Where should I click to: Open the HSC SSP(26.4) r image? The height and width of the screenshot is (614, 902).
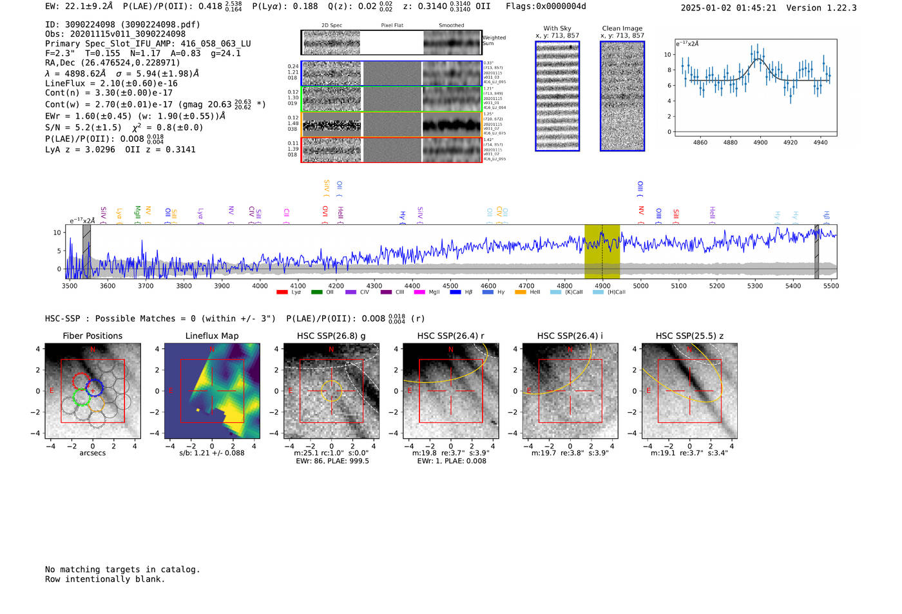pos(450,390)
